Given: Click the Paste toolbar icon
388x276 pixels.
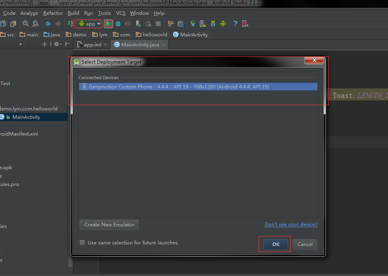Looking at the screenshot, I should [13, 24].
